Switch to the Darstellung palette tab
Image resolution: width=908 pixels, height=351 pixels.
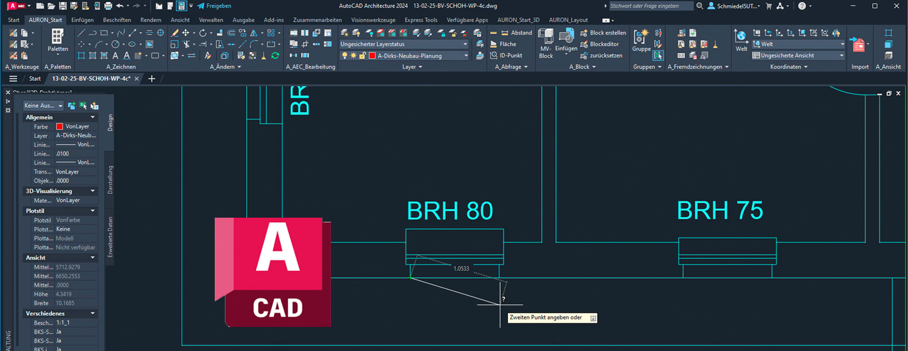110,180
